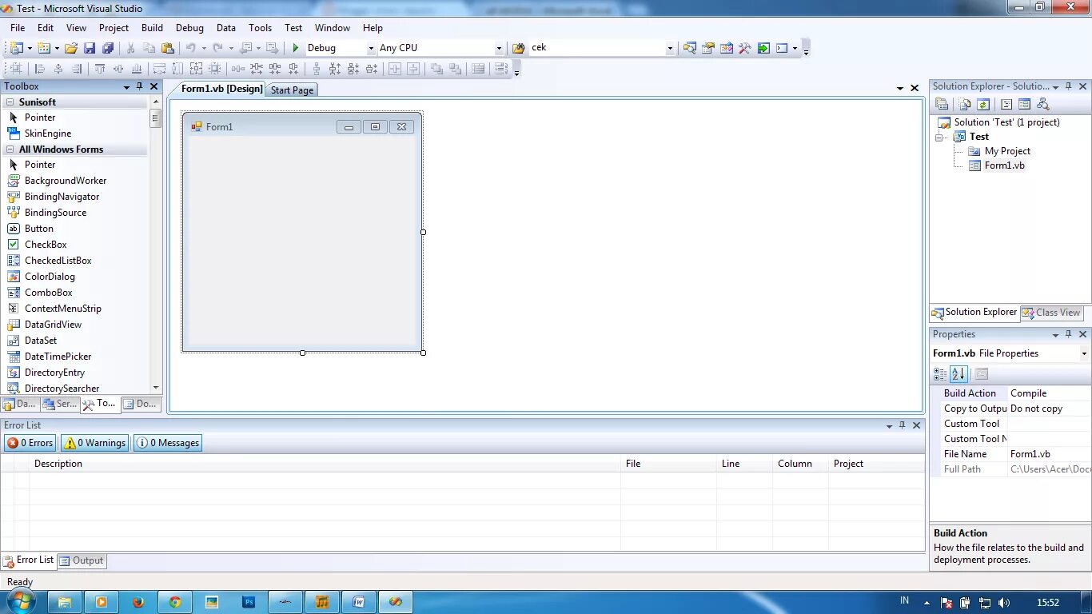Image resolution: width=1092 pixels, height=614 pixels.
Task: Open the Any CPU platform dropdown
Action: coord(499,48)
